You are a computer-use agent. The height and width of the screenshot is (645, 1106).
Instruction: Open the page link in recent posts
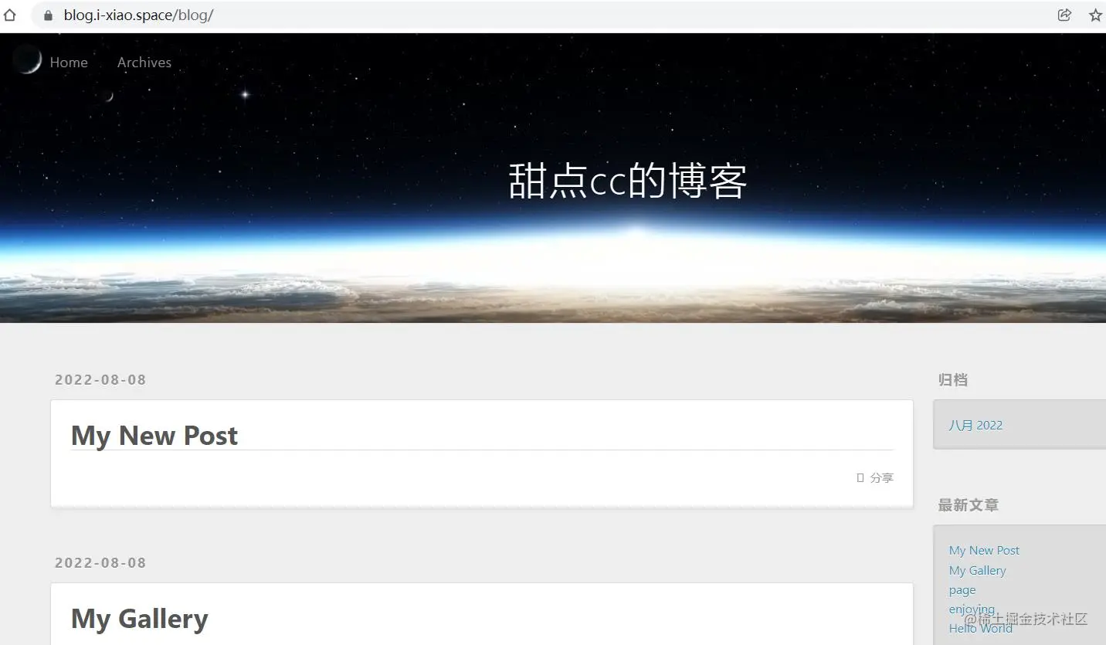[962, 590]
